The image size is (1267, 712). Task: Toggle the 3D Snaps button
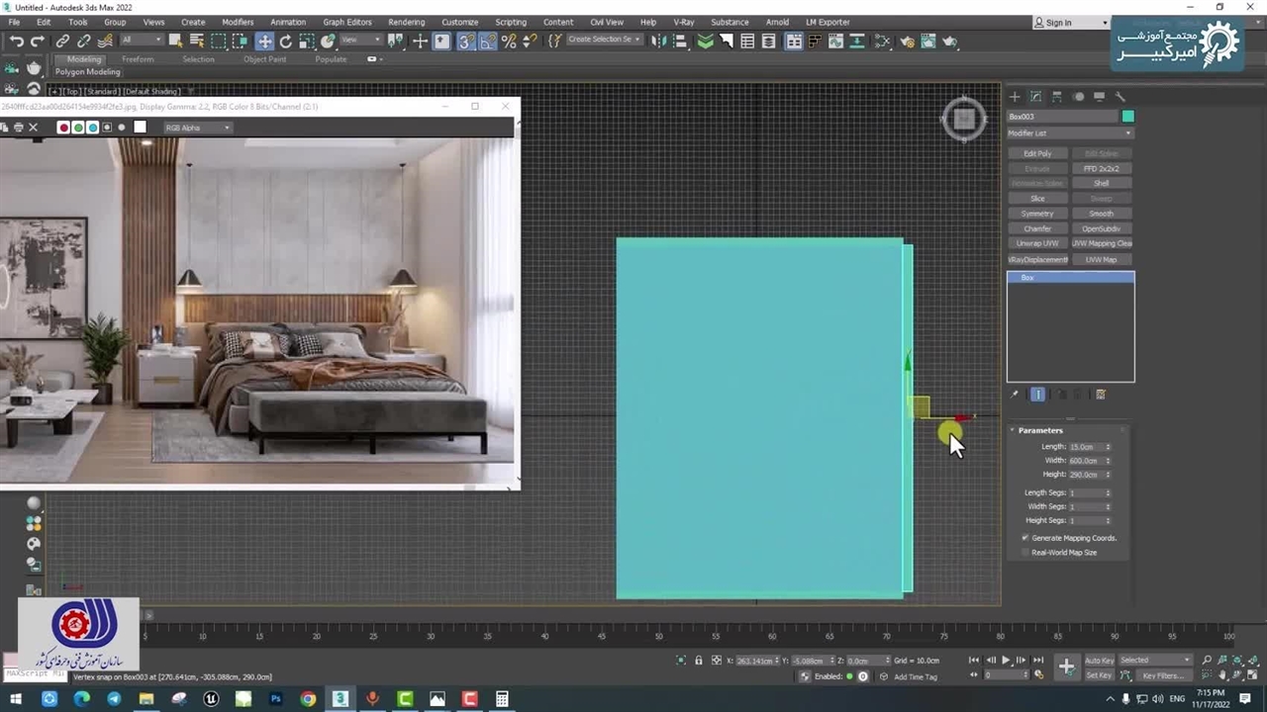click(x=466, y=42)
